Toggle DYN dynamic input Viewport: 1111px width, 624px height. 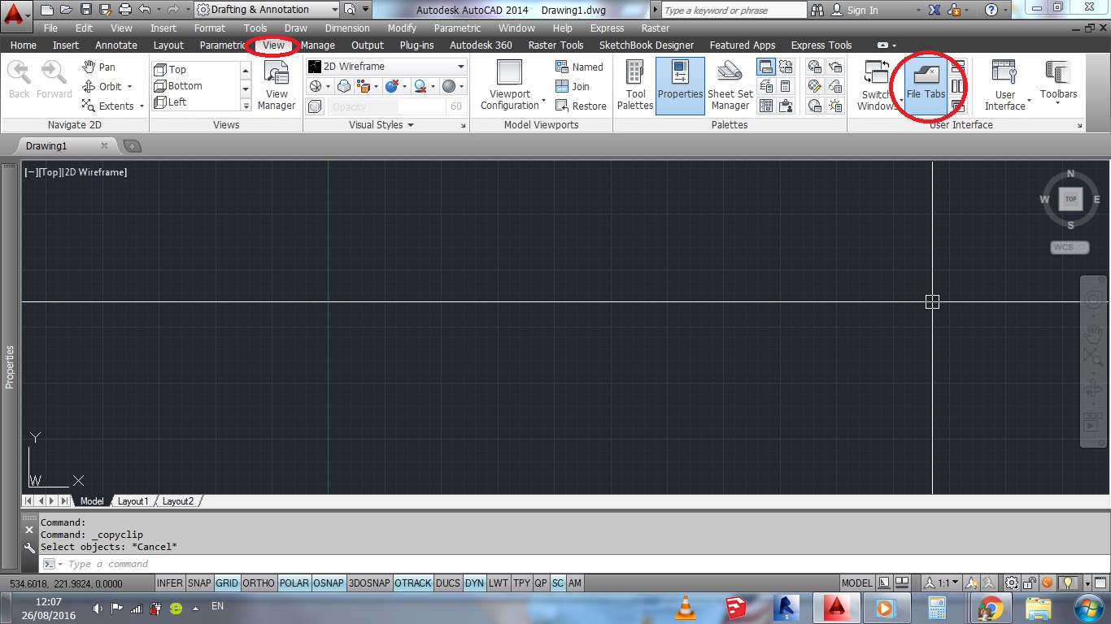(474, 583)
